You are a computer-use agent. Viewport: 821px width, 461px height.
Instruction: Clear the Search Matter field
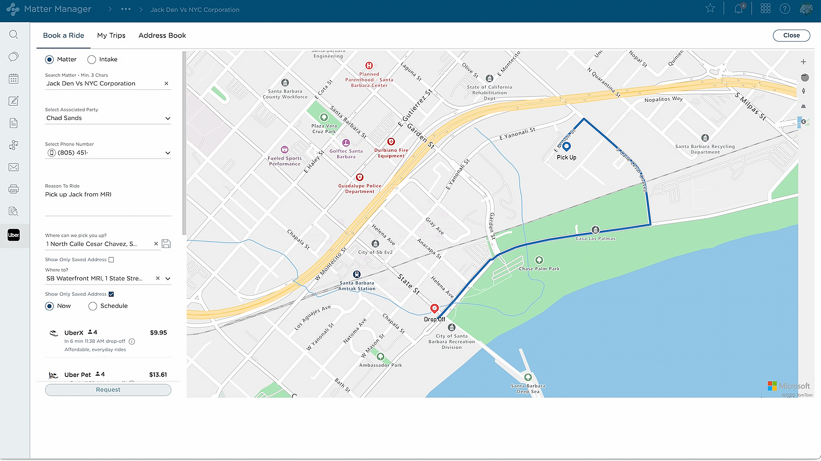(166, 83)
